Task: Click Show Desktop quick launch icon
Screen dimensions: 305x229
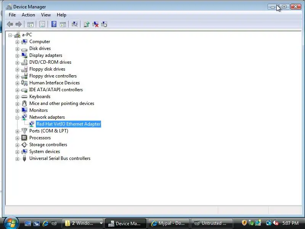Action: 27,223
